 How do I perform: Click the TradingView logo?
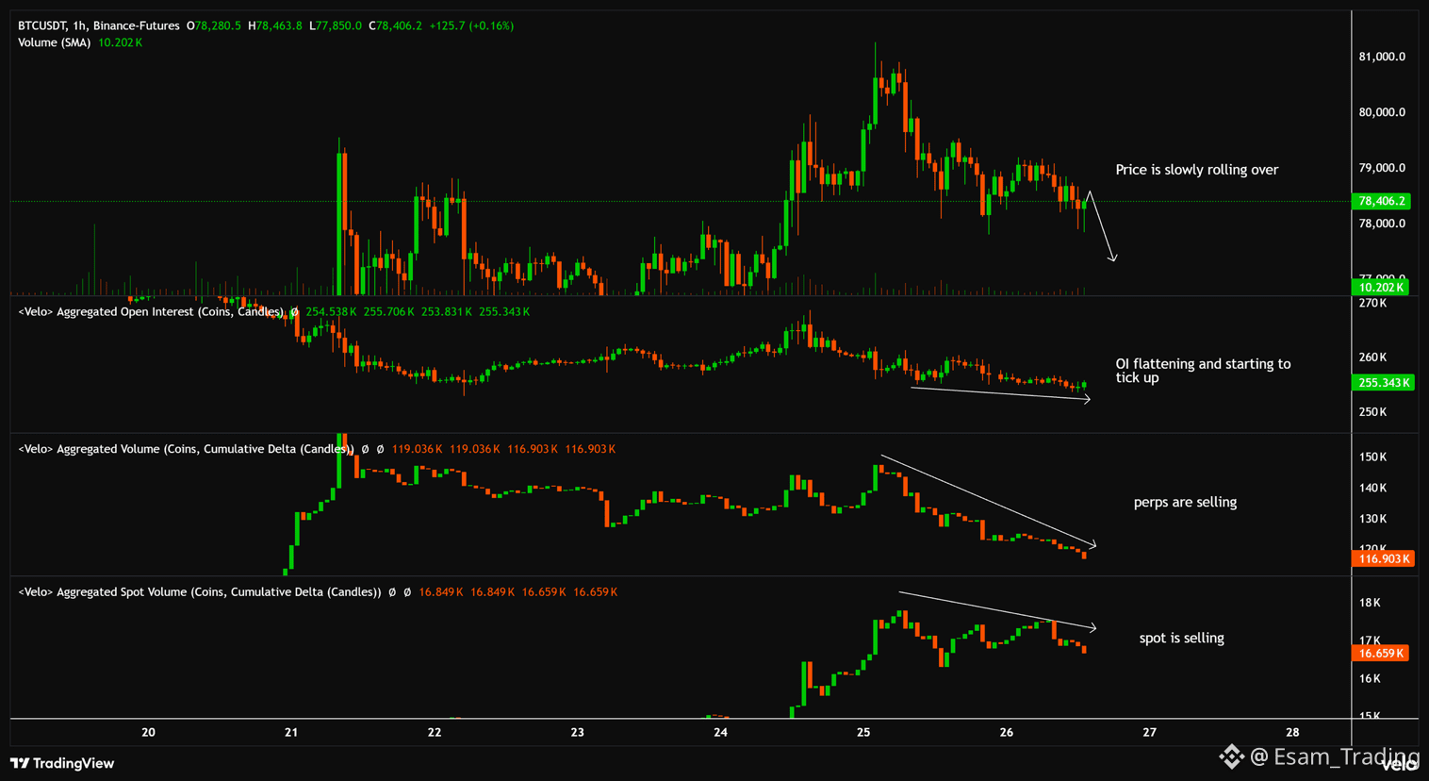pyautogui.click(x=62, y=763)
